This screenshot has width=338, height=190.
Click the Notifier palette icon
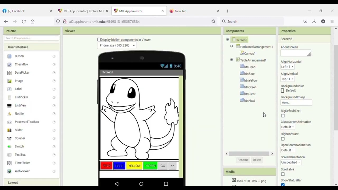pyautogui.click(x=10, y=113)
